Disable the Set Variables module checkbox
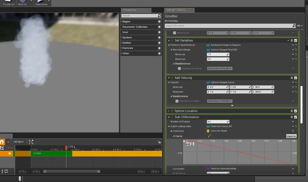The height and width of the screenshot is (182, 308). 296,41
